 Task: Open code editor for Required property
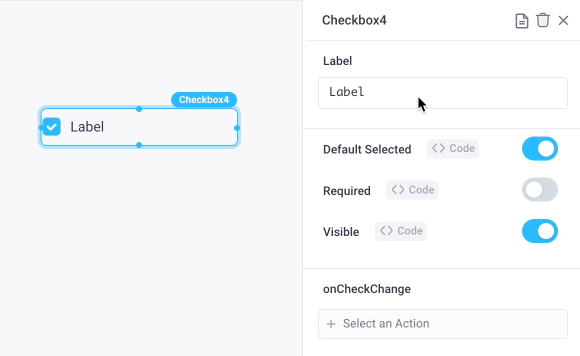tap(412, 189)
